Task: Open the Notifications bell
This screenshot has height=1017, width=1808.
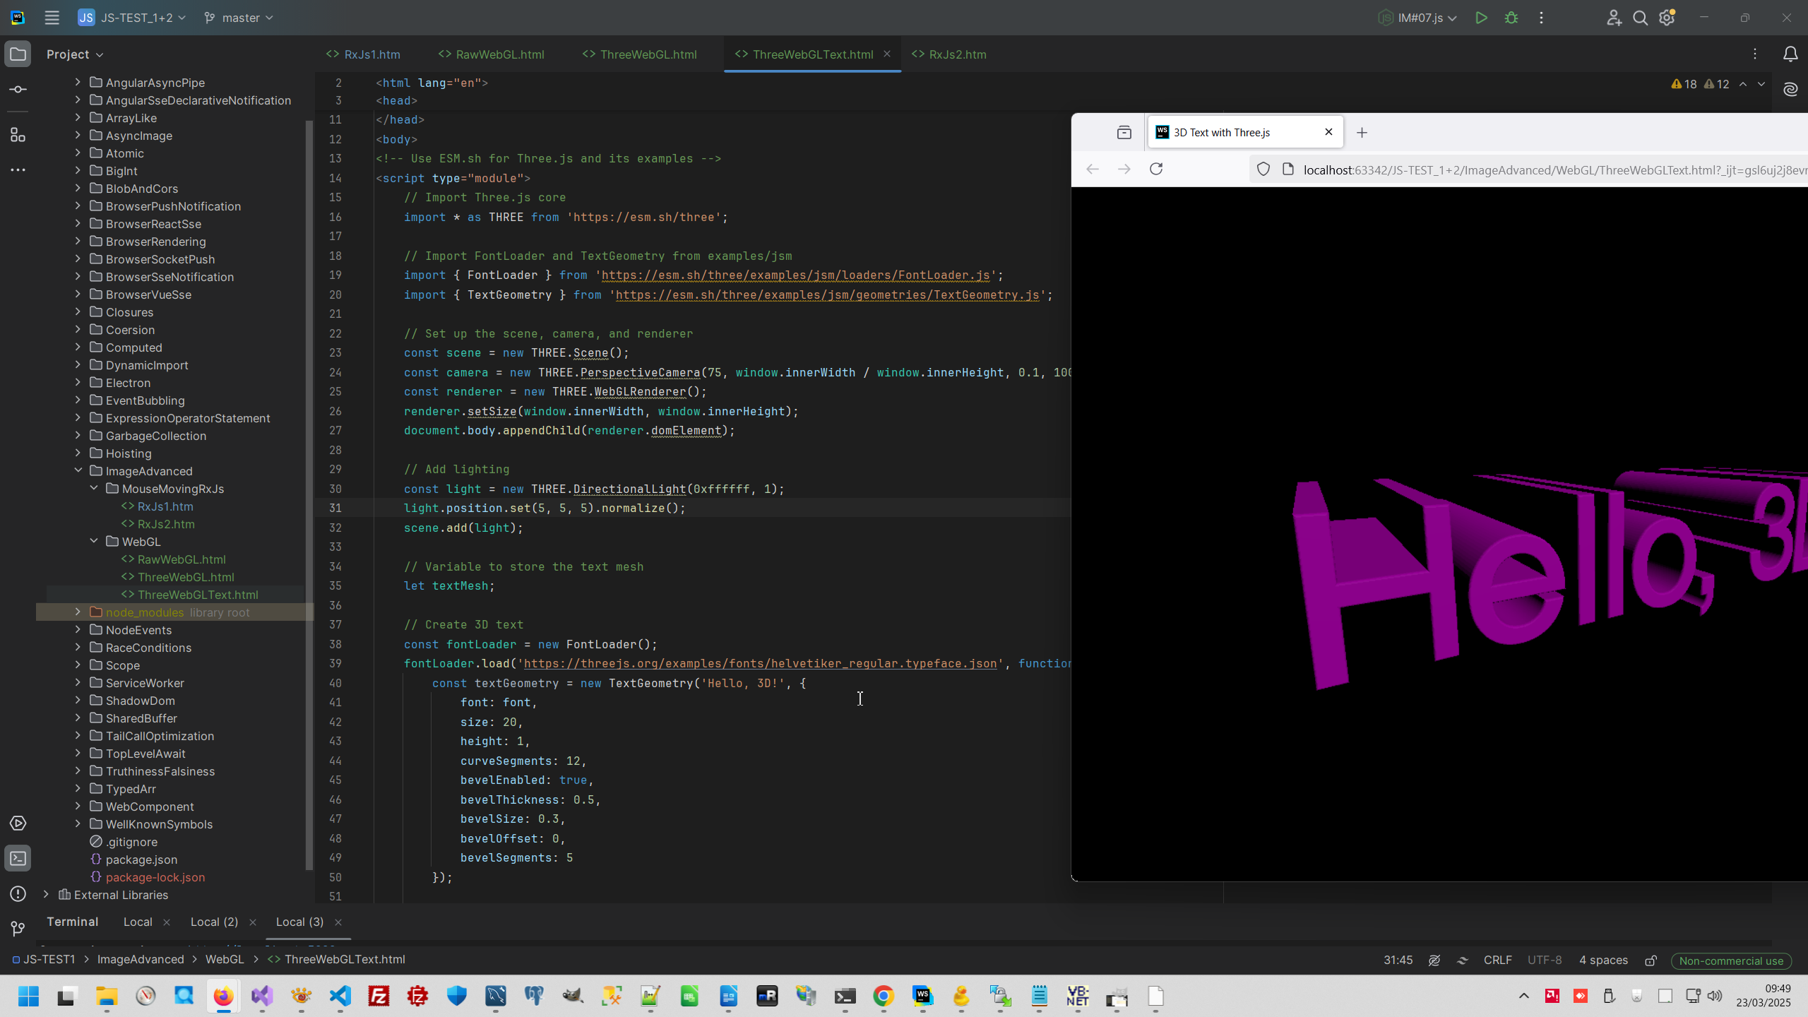Action: (1790, 54)
